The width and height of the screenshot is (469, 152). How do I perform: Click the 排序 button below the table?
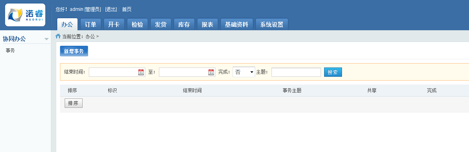(73, 103)
